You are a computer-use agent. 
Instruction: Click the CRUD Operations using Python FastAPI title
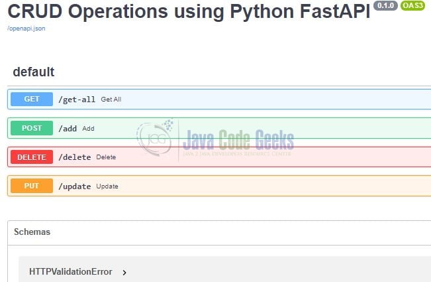(189, 11)
